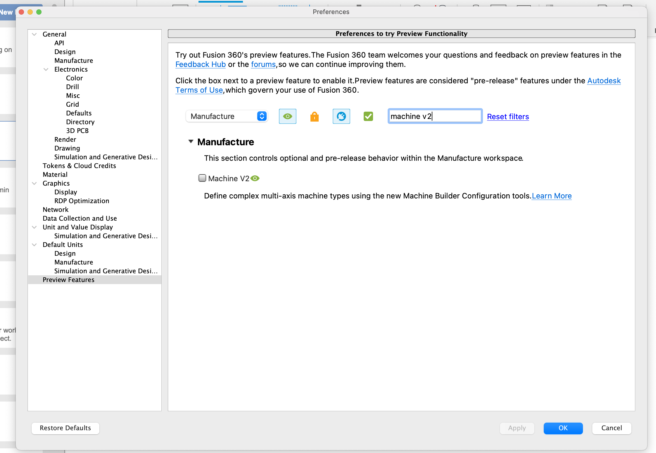Screen dimensions: 656x453
Task: Click the Restore Defaults button
Action: click(x=65, y=428)
